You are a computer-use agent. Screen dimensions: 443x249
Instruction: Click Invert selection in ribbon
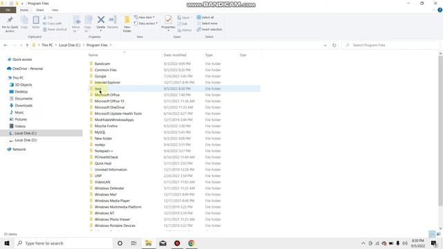coord(209,29)
